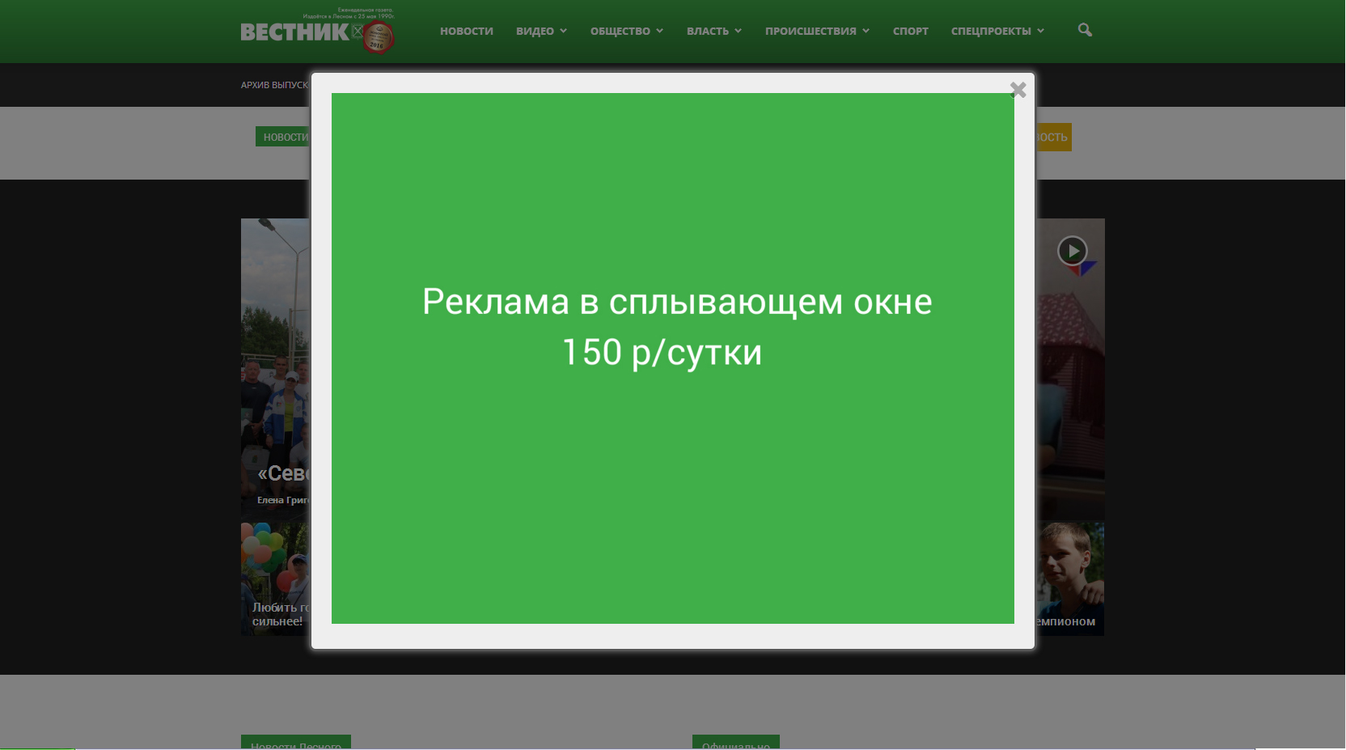Go to the СПОРТ section
Viewport: 1346px width, 750px height.
click(910, 31)
